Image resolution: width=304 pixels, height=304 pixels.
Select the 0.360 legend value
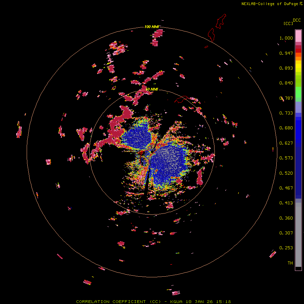pyautogui.click(x=286, y=218)
